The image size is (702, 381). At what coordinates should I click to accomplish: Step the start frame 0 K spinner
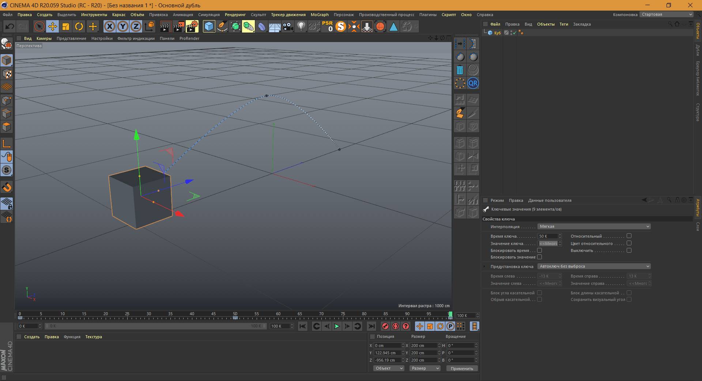tap(40, 326)
